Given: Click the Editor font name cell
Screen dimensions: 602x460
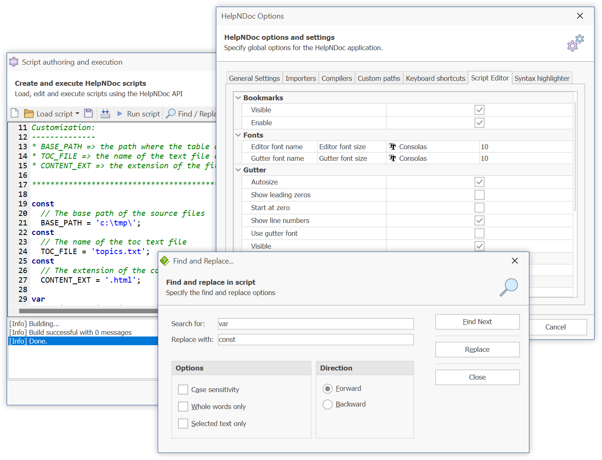Looking at the screenshot, I should point(280,147).
